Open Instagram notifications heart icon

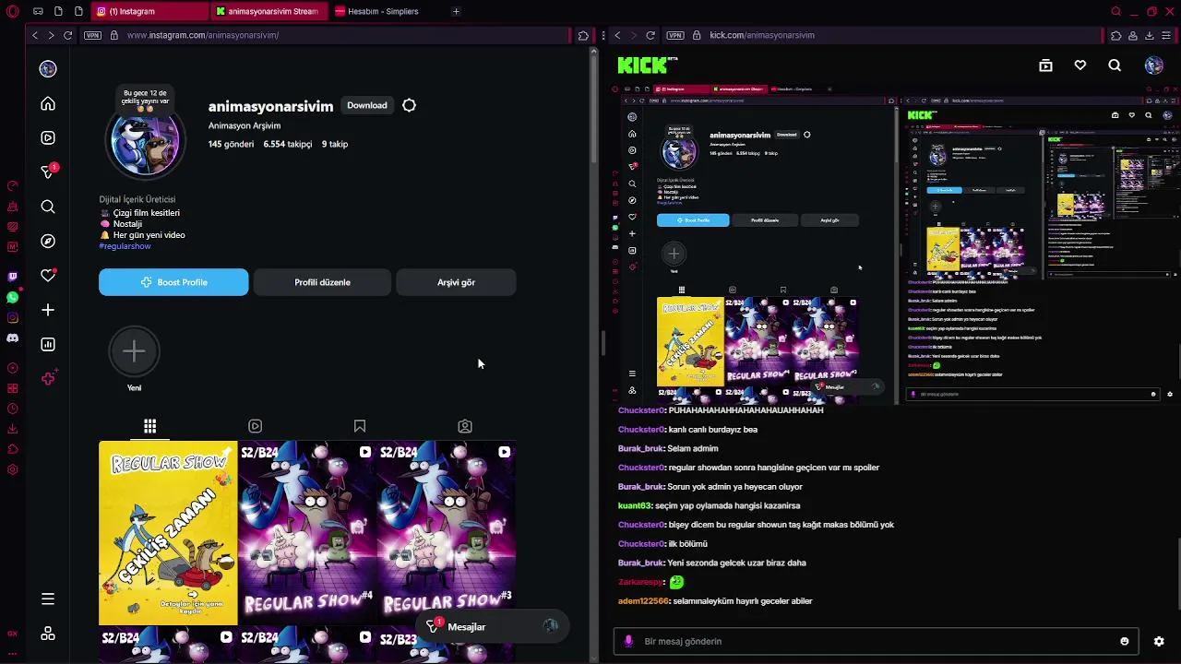[x=48, y=275]
